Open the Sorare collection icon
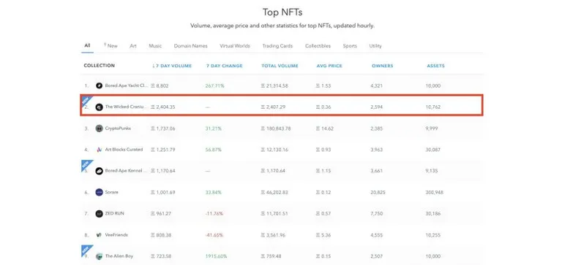This screenshot has width=562, height=265. pyautogui.click(x=100, y=192)
